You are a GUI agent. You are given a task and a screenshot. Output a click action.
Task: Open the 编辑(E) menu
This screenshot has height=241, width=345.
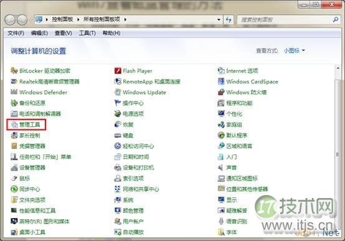39,33
